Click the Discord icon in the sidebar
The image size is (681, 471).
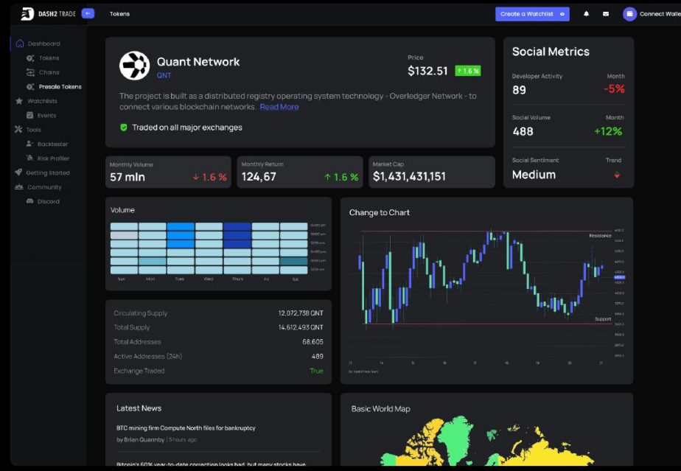(29, 201)
